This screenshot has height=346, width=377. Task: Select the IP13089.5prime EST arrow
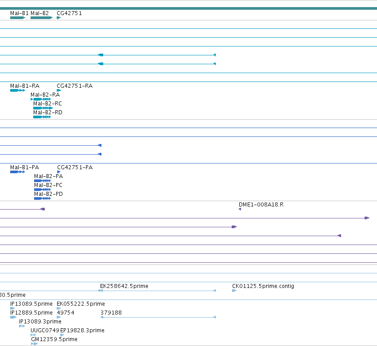pyautogui.click(x=12, y=308)
